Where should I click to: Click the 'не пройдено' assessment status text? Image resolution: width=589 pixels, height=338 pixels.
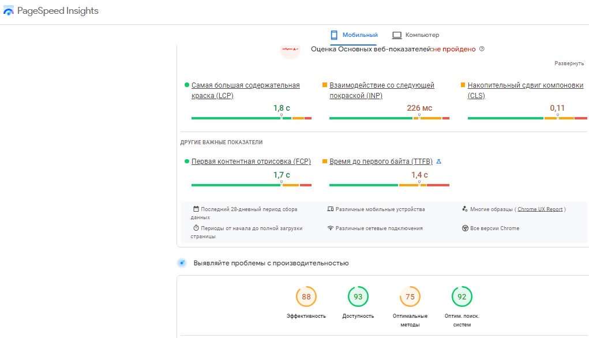pos(454,49)
